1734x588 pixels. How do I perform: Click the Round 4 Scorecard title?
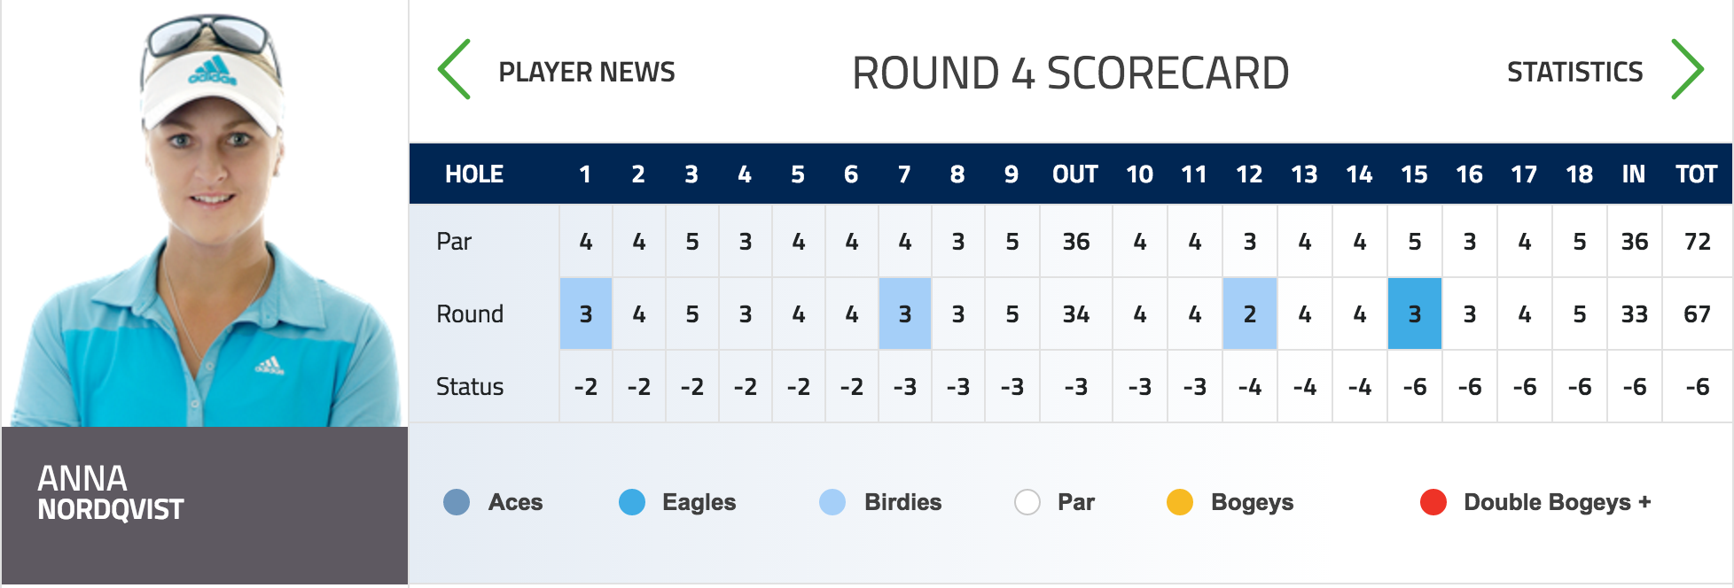(1070, 73)
